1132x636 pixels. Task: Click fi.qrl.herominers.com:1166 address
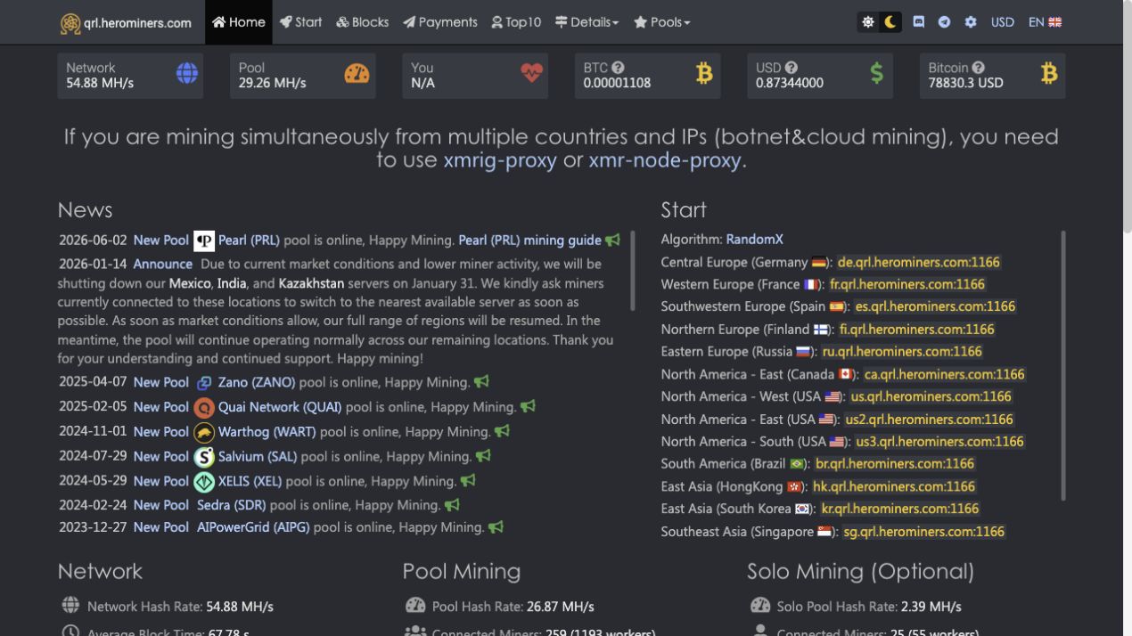[x=916, y=330]
